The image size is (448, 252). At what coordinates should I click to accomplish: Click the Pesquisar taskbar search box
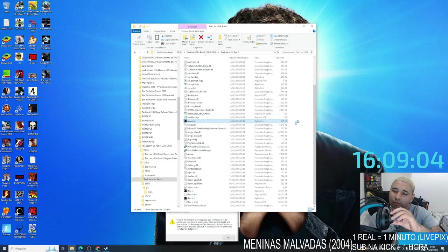tap(33, 248)
